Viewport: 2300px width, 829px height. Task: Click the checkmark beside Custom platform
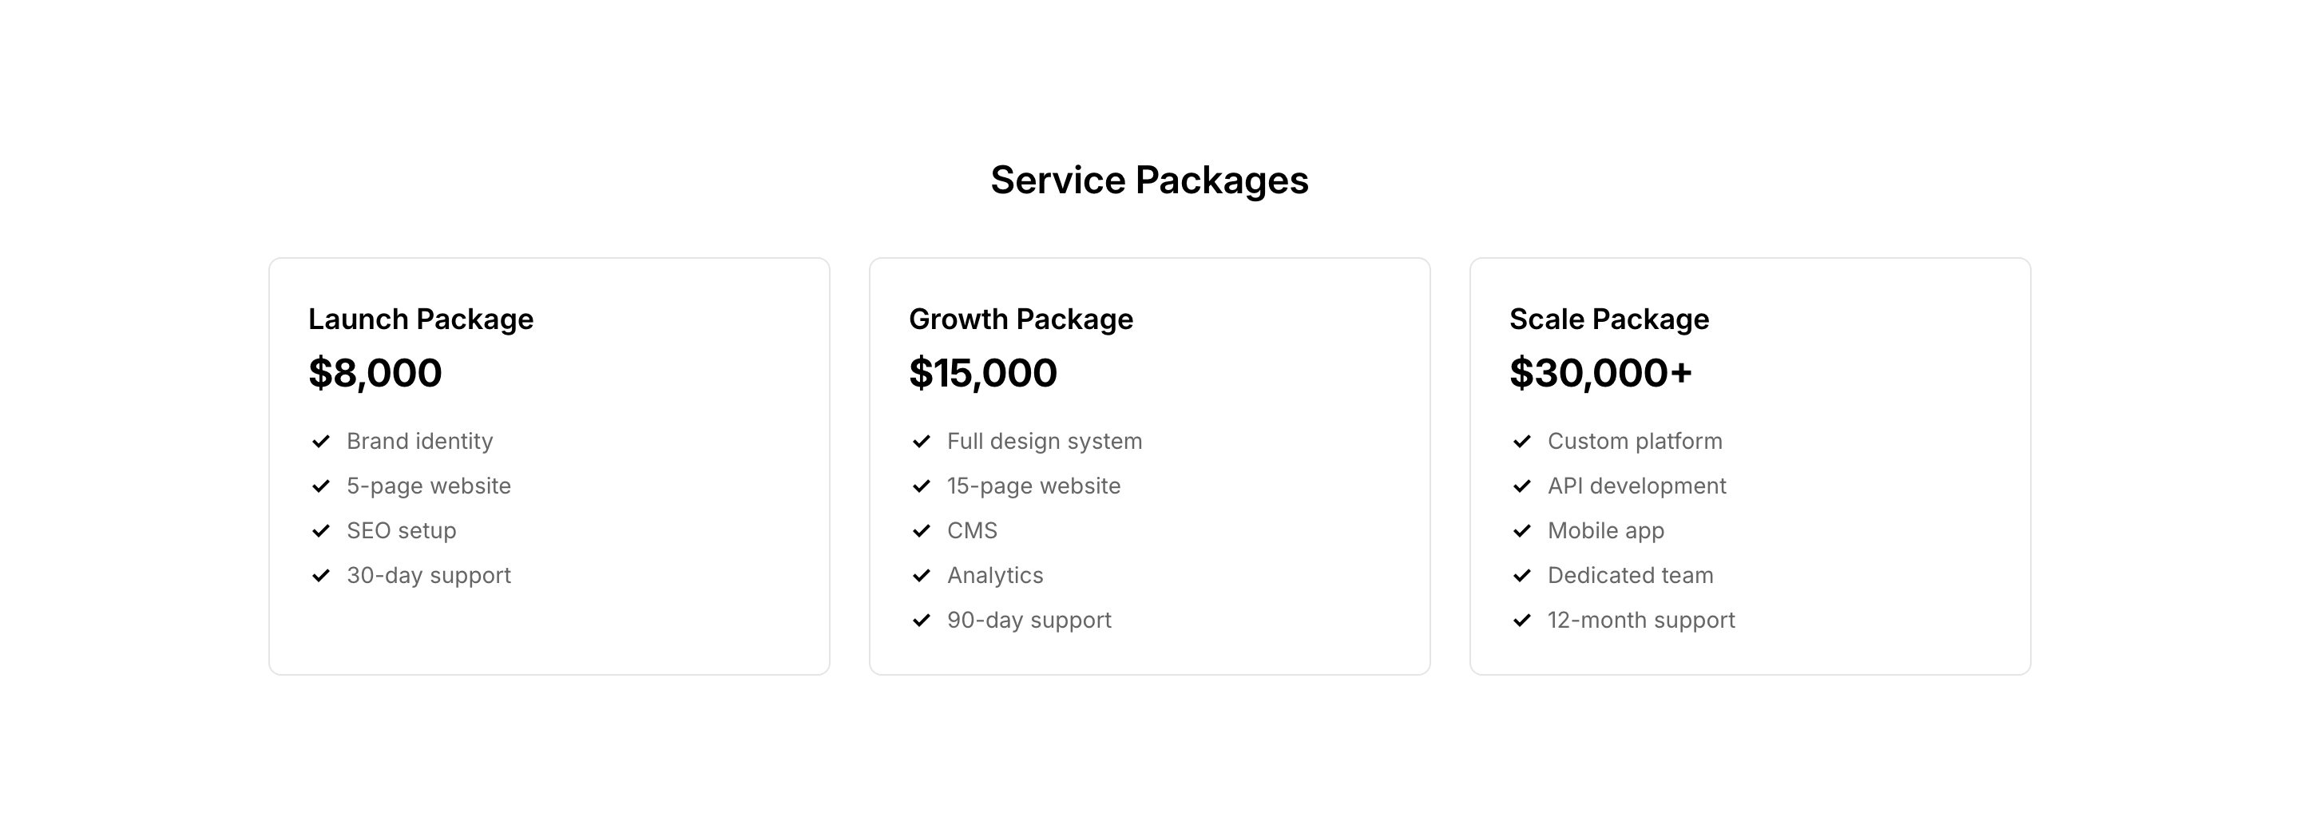1522,442
